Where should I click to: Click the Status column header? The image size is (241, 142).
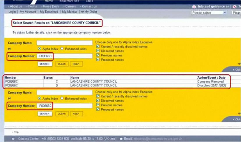(x=48, y=78)
